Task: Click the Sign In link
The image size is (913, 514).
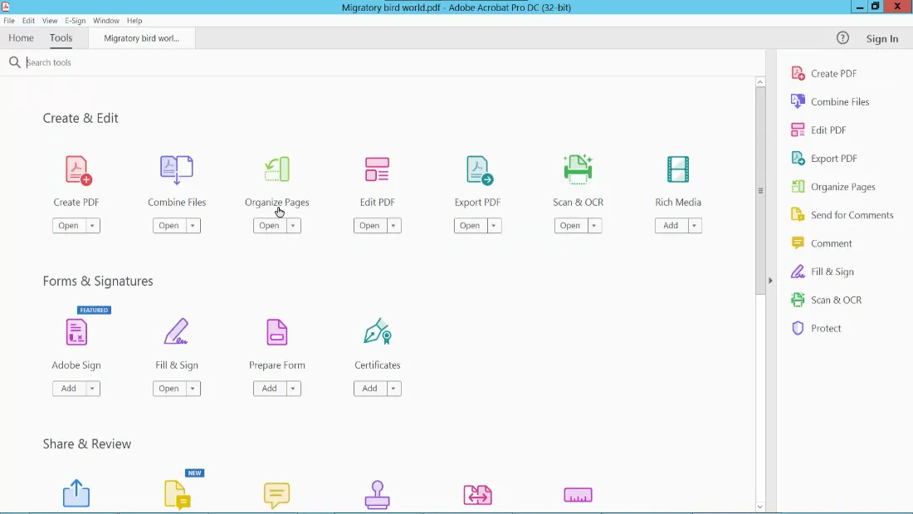Action: tap(881, 38)
